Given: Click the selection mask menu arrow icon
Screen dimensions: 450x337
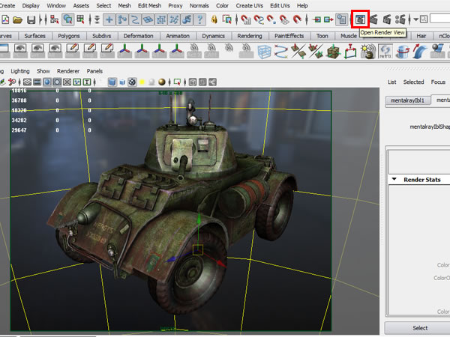Looking at the screenshot, I should (97, 19).
